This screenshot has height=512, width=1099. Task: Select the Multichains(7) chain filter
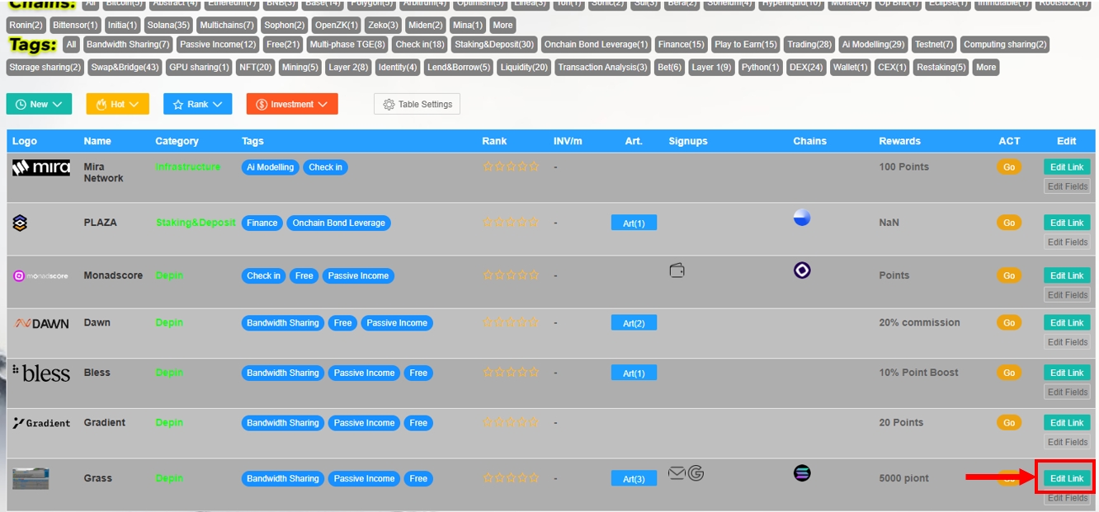(x=227, y=25)
